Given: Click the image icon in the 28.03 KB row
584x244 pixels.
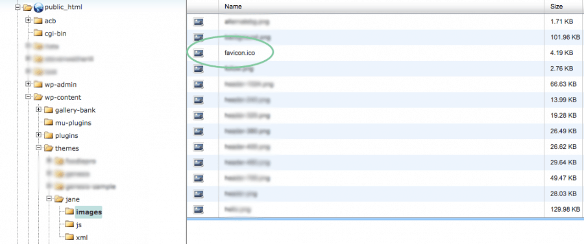Looking at the screenshot, I should click(198, 194).
